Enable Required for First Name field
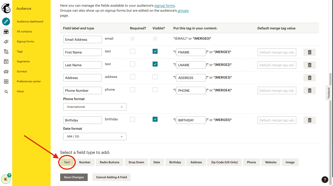The width and height of the screenshot is (333, 186). click(132, 51)
